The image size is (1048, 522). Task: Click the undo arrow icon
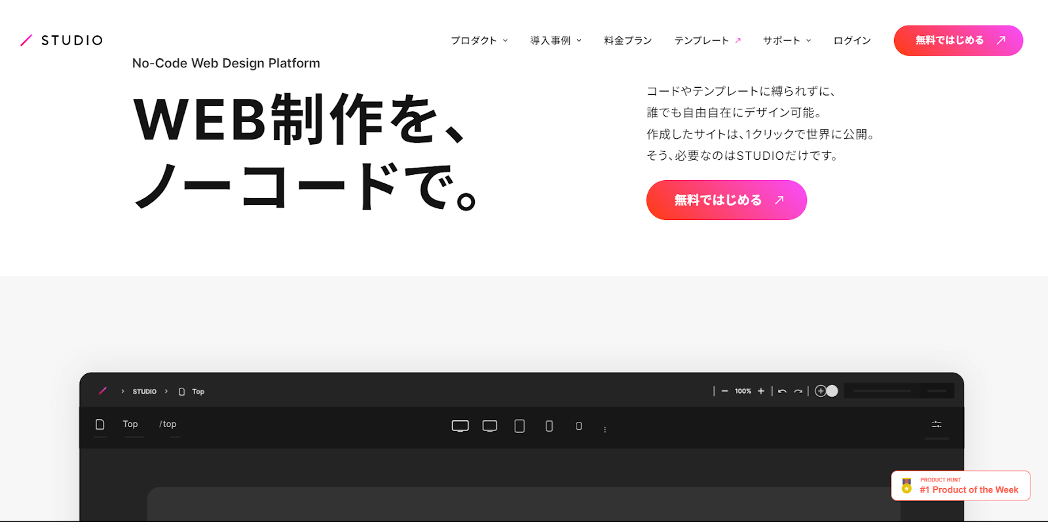(782, 391)
